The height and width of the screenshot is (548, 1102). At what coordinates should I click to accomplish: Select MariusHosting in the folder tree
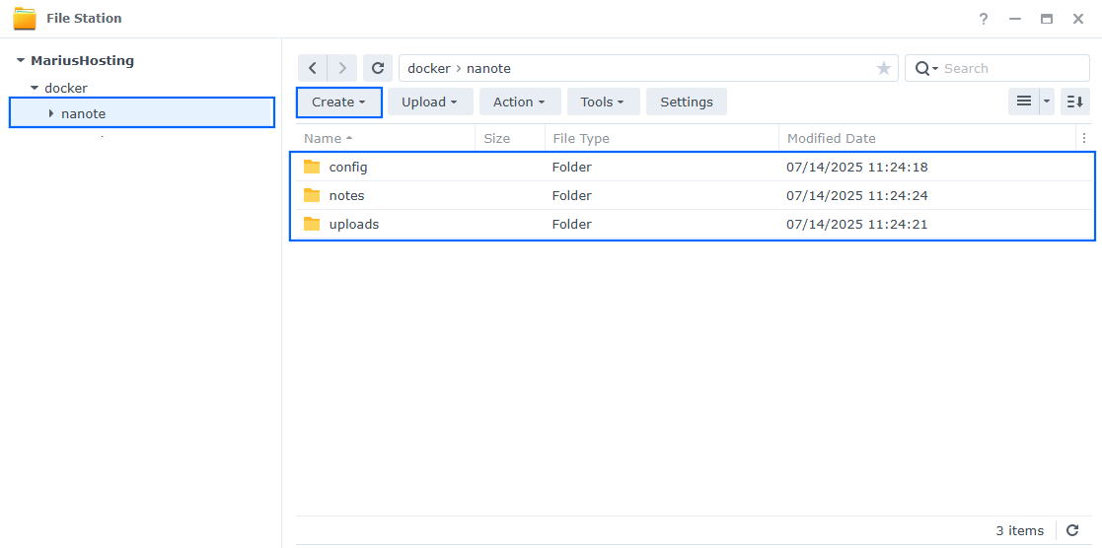pos(82,60)
